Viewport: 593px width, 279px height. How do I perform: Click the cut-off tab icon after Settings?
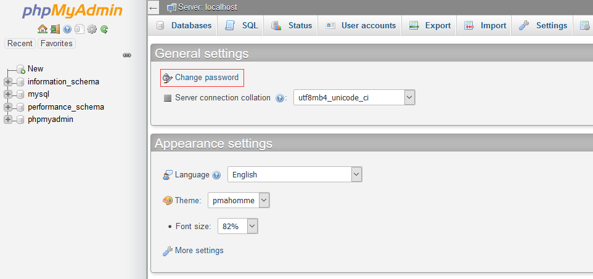point(585,26)
